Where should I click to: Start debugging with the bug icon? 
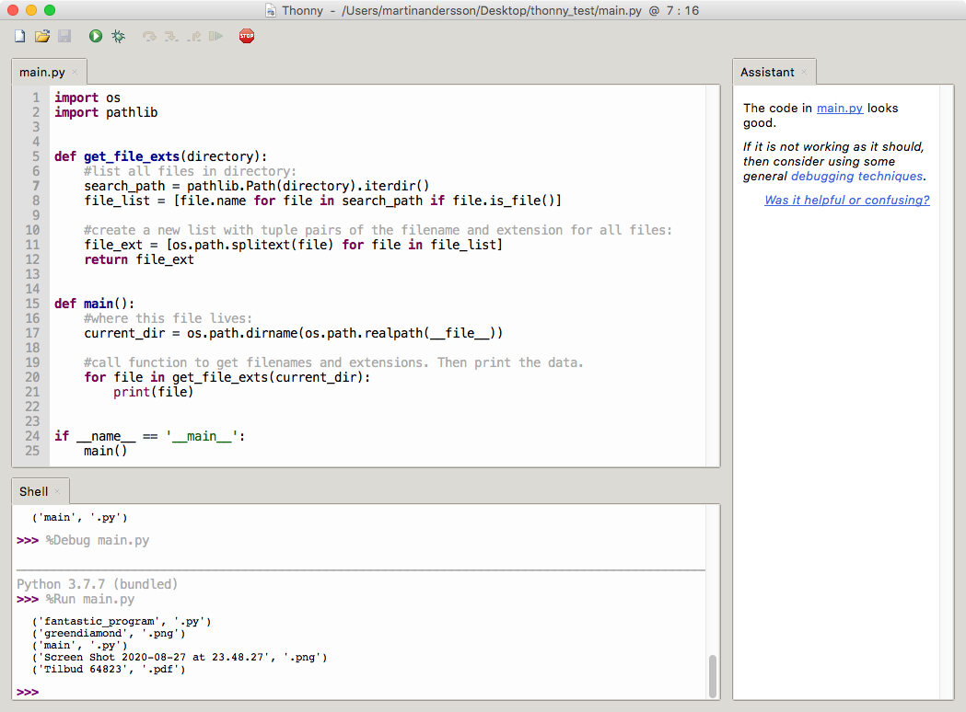point(118,36)
